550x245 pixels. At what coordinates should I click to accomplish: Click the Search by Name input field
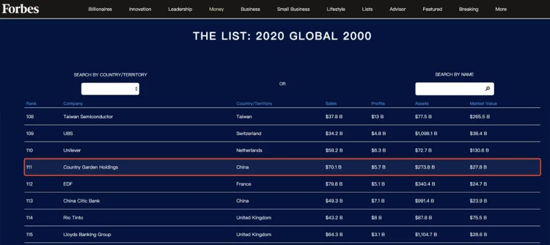(455, 89)
